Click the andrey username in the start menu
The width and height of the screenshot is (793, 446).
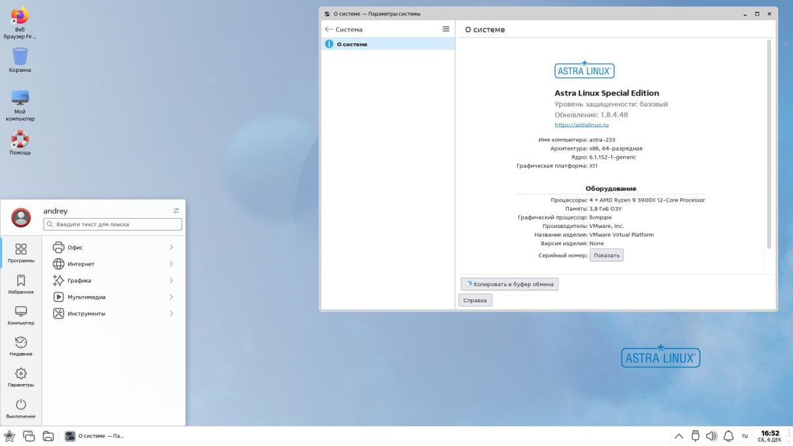point(56,211)
